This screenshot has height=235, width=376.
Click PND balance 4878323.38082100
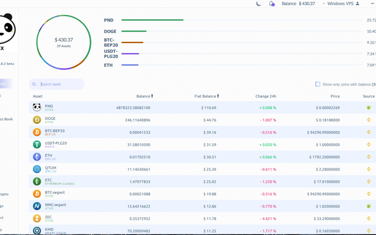(x=133, y=108)
